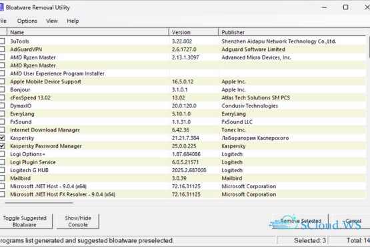Screen dimensions: 370x247
Task: Click the horizontal scrollbar thumb below the list
Action: (x=39, y=202)
